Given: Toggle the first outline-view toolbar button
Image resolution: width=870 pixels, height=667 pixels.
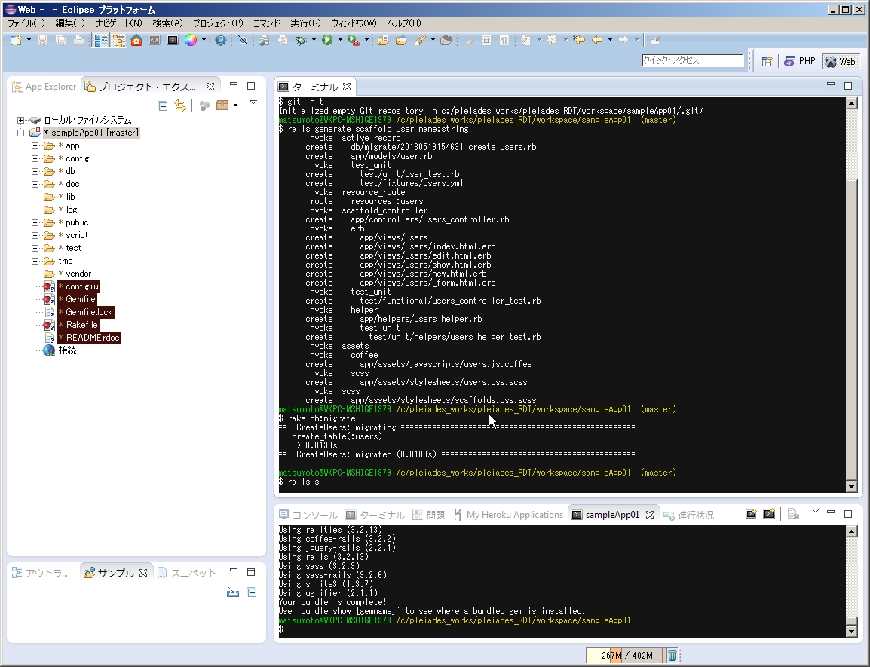Looking at the screenshot, I should coord(100,41).
